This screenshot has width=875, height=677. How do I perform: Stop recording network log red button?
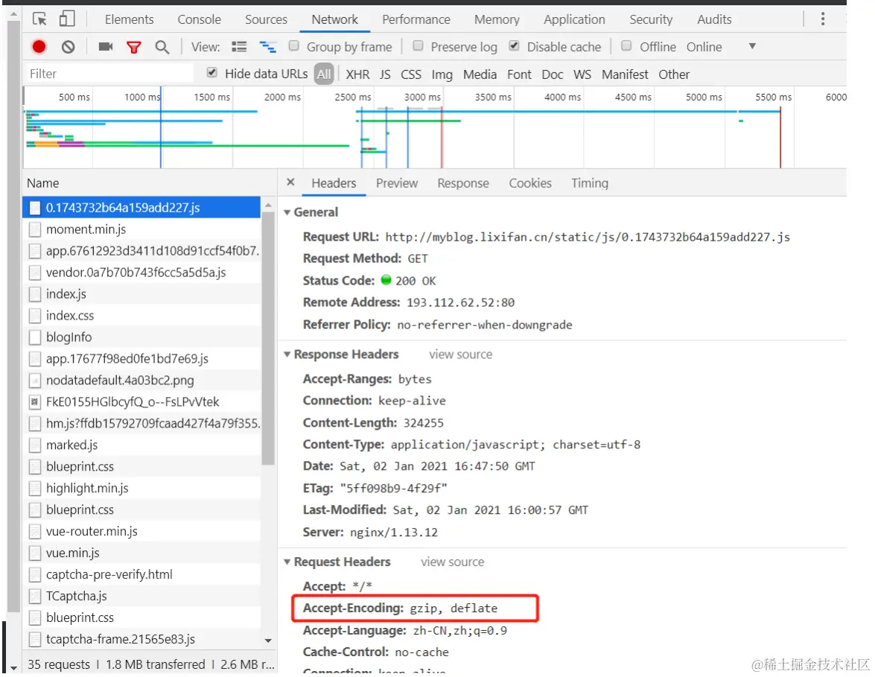(x=39, y=47)
